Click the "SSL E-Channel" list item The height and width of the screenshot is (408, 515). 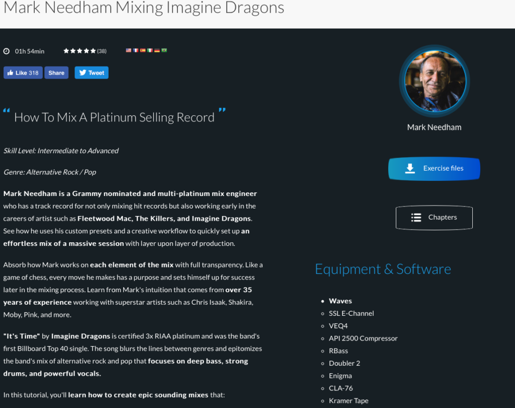click(x=352, y=314)
